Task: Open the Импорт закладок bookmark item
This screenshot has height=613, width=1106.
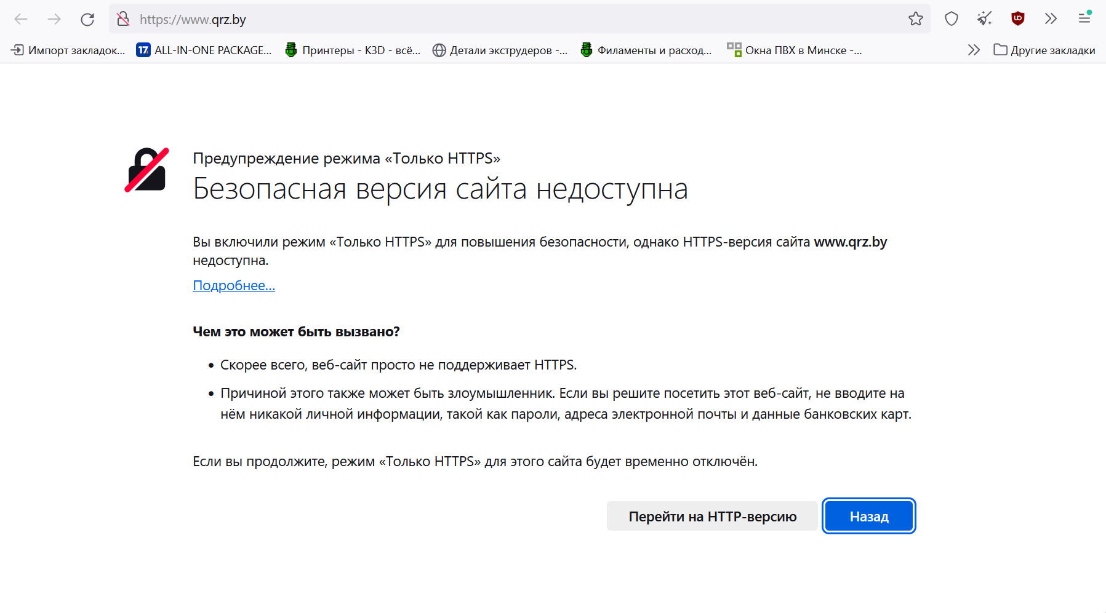Action: pos(68,50)
